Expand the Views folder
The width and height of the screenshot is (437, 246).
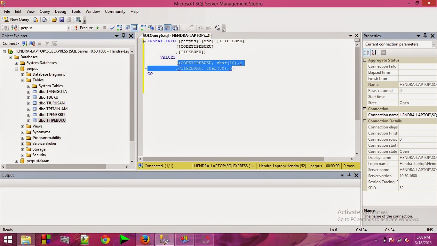pyautogui.click(x=23, y=126)
